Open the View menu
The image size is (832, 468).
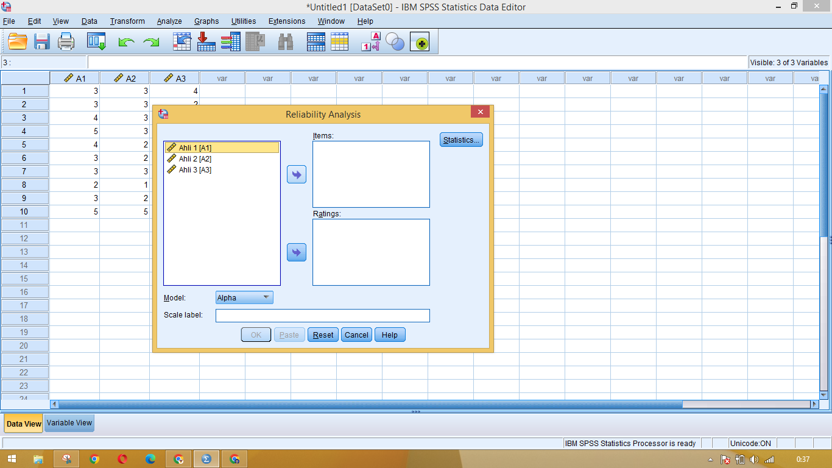60,21
